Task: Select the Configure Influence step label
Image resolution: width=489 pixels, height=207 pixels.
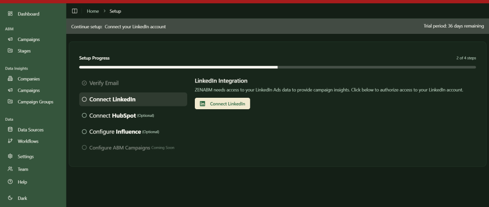Action: [115, 132]
